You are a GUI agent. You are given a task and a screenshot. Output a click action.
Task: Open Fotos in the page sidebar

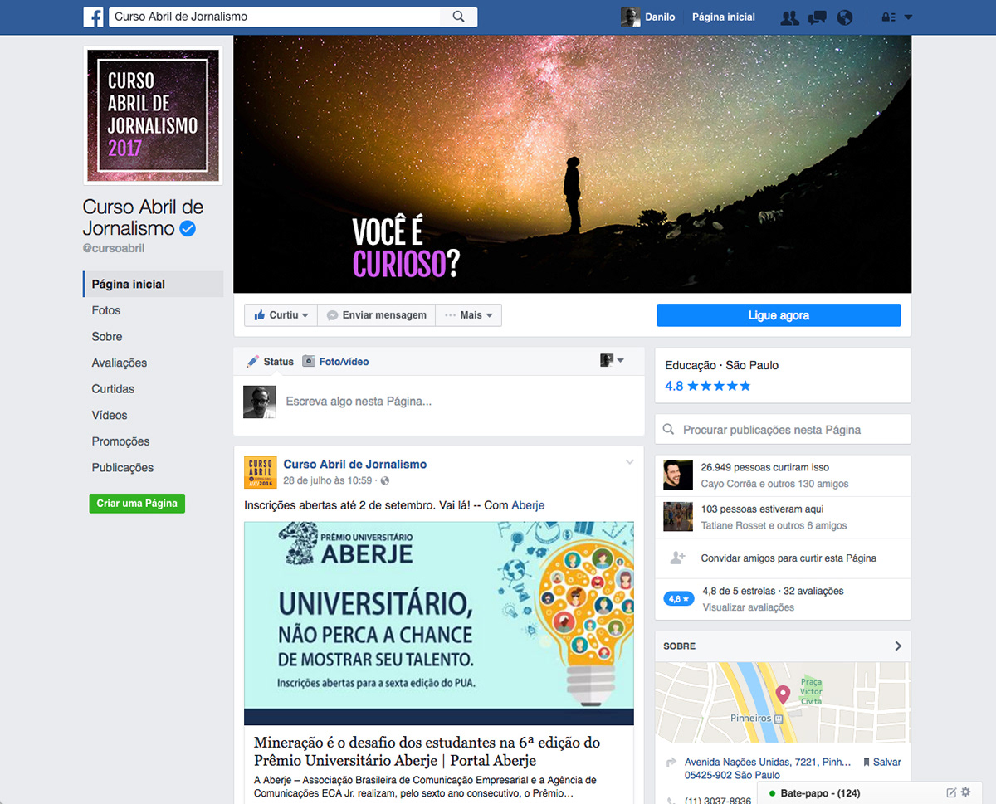point(106,310)
